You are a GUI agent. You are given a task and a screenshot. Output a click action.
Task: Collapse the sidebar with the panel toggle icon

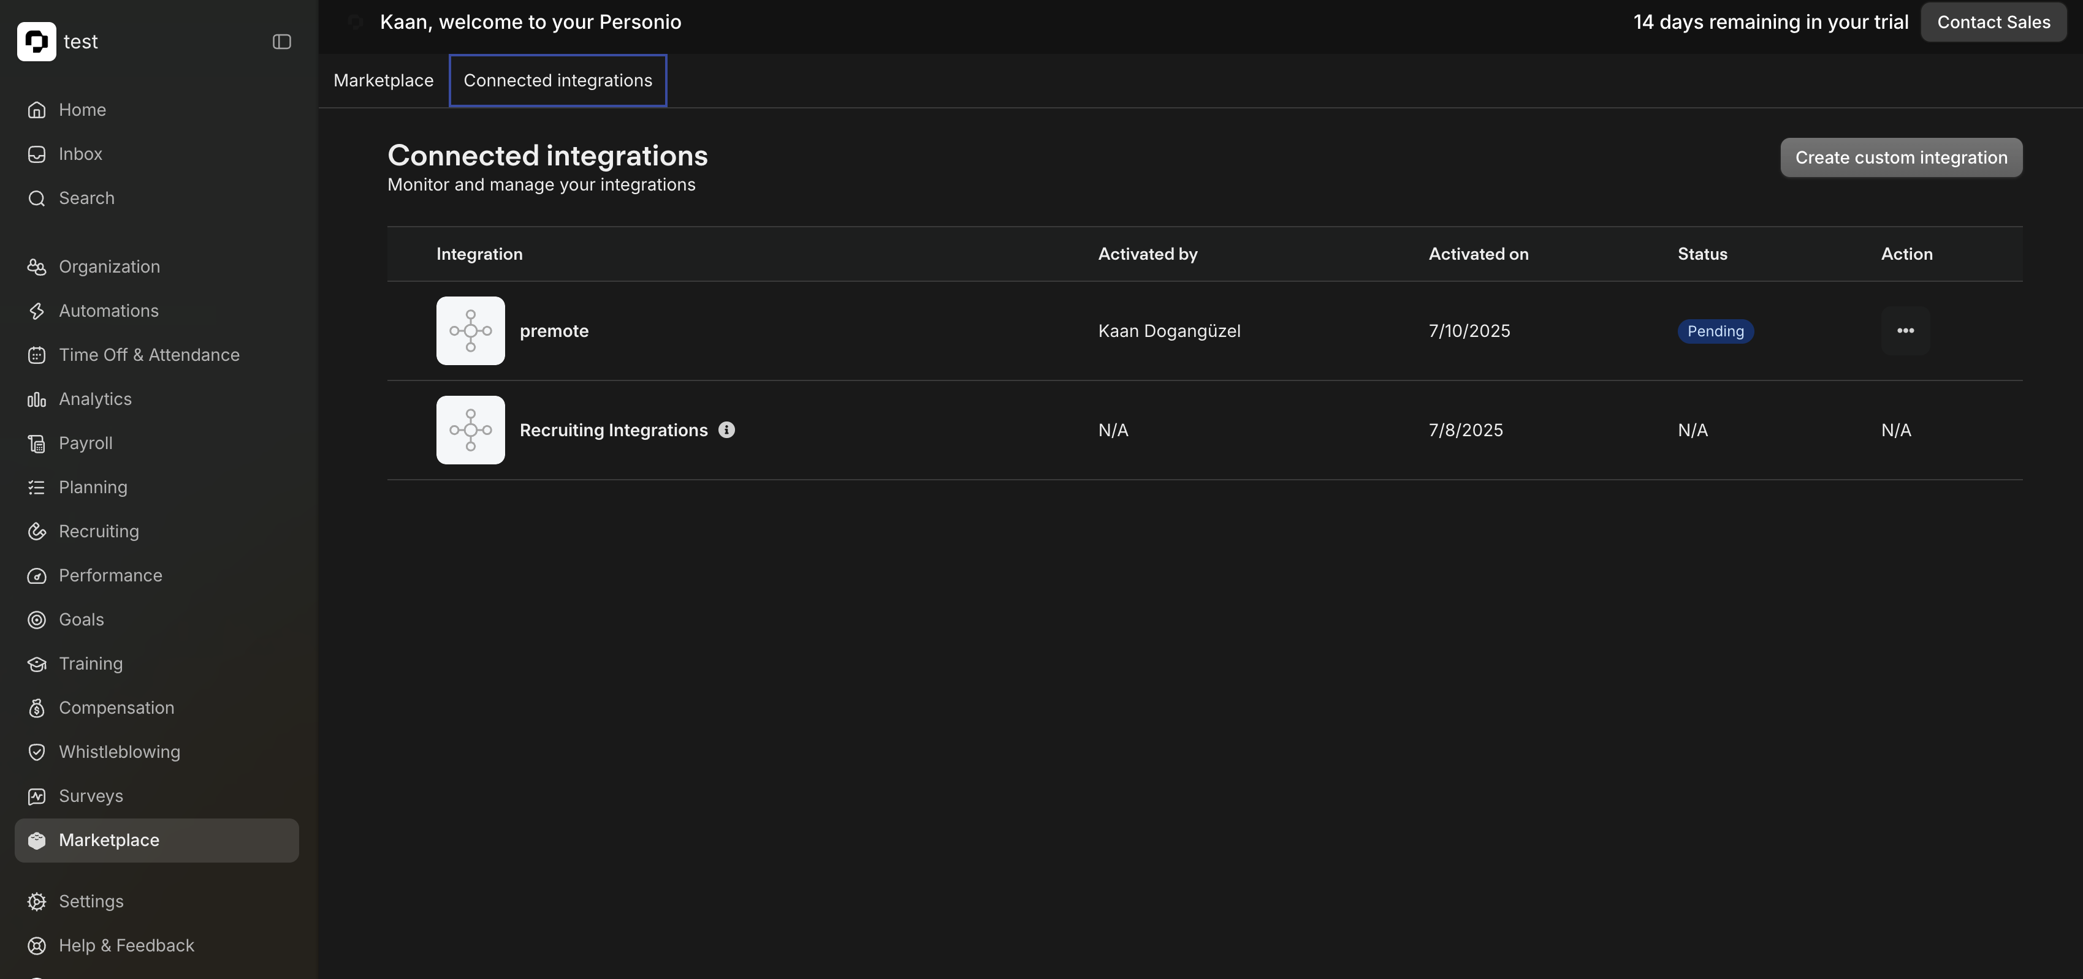click(281, 42)
